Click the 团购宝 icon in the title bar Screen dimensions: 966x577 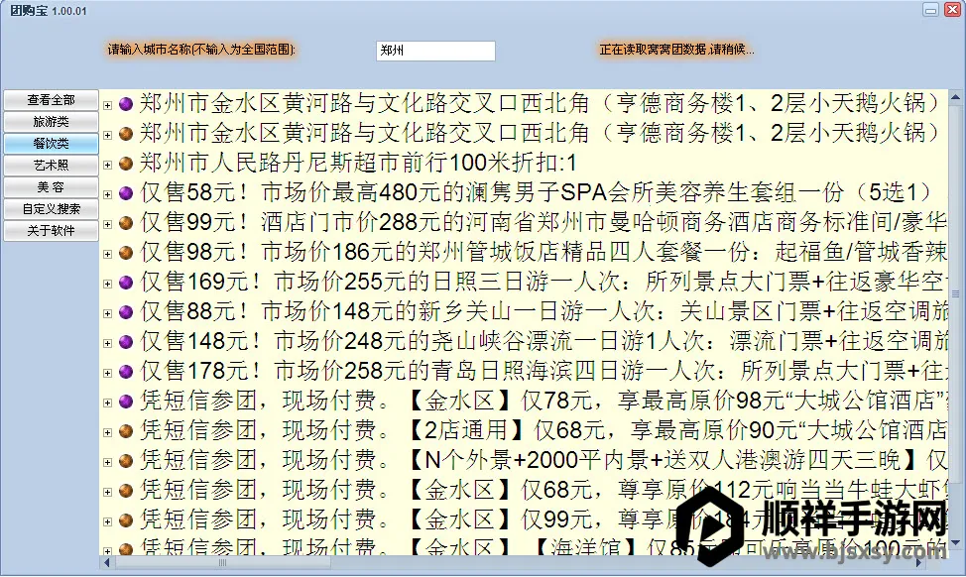(10, 9)
